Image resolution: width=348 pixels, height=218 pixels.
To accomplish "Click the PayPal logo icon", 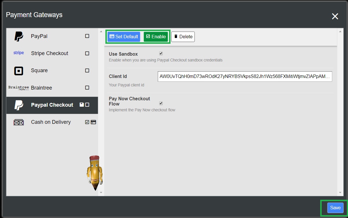I will 19,37.
